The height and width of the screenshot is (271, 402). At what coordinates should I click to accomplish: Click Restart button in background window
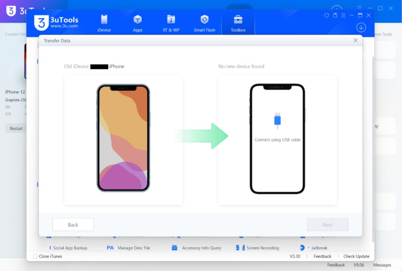16,128
